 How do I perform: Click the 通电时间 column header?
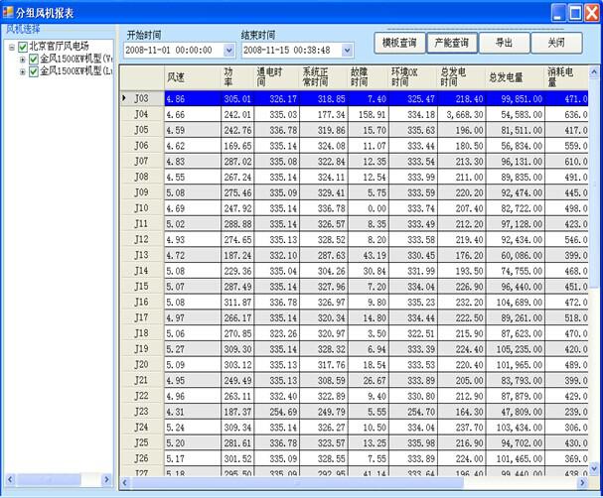pyautogui.click(x=277, y=77)
